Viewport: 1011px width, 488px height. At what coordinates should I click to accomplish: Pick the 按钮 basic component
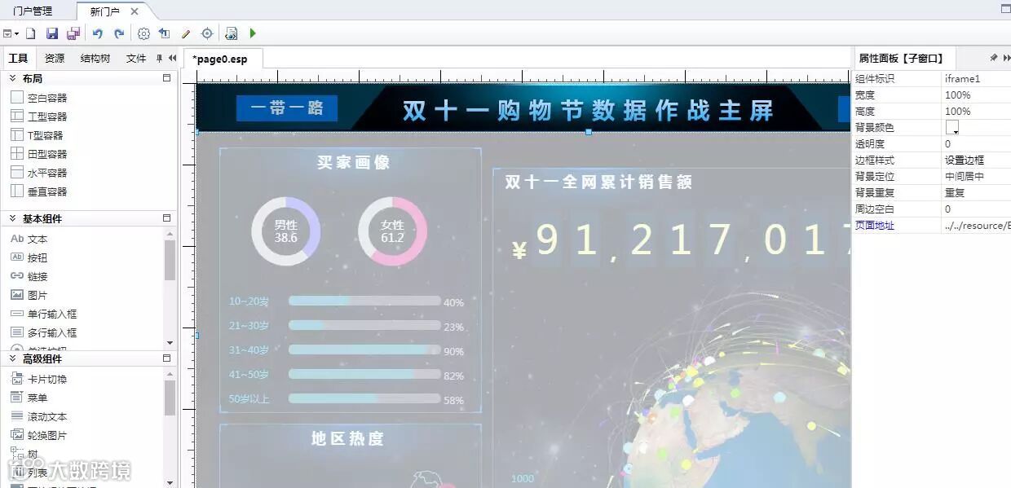point(29,257)
